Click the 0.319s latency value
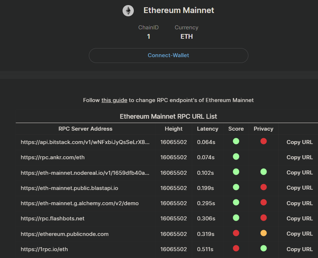This screenshot has height=258, width=318. click(x=206, y=234)
